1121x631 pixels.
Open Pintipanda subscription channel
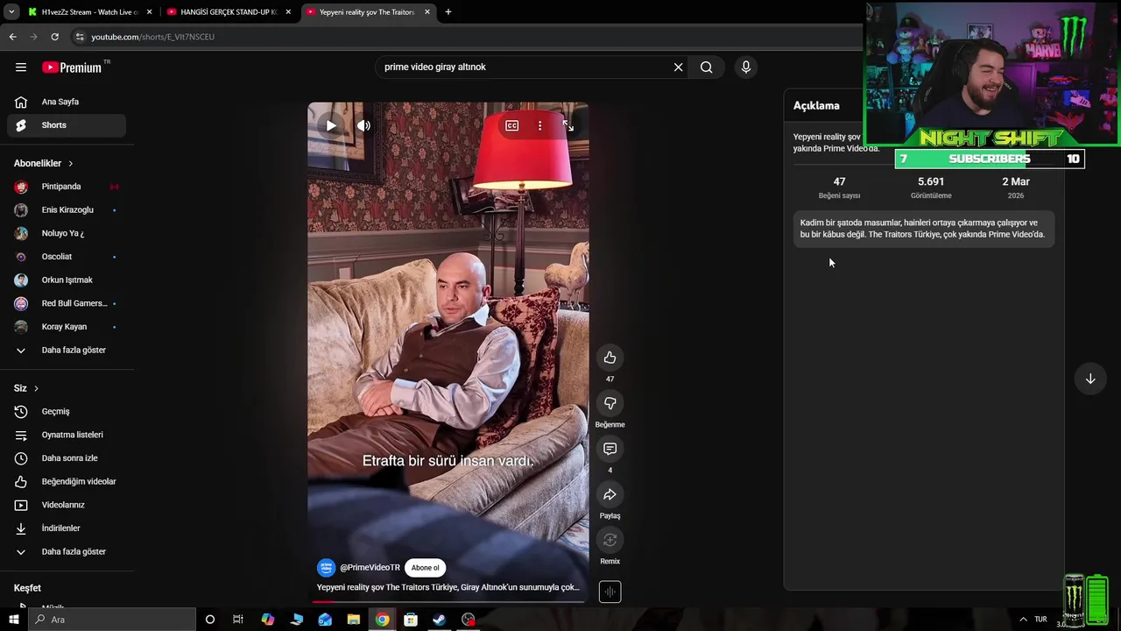point(67,187)
